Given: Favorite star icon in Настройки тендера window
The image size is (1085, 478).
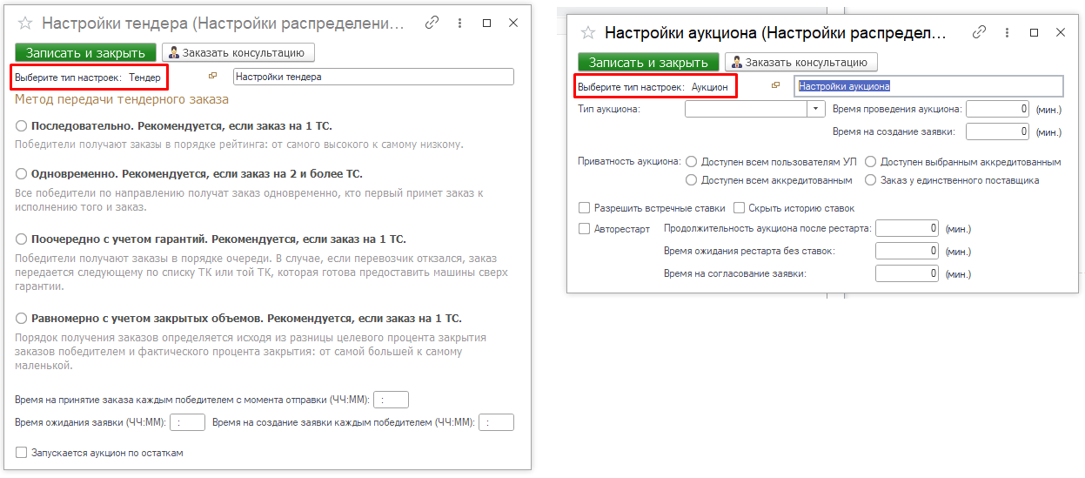Looking at the screenshot, I should click(25, 24).
